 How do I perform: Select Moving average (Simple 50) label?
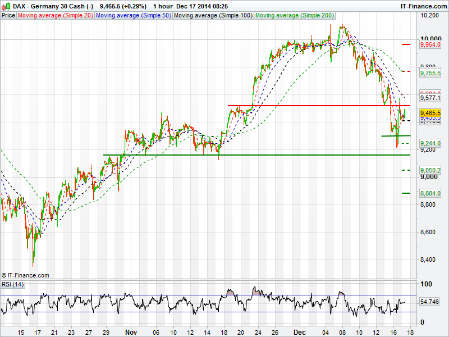tap(133, 16)
